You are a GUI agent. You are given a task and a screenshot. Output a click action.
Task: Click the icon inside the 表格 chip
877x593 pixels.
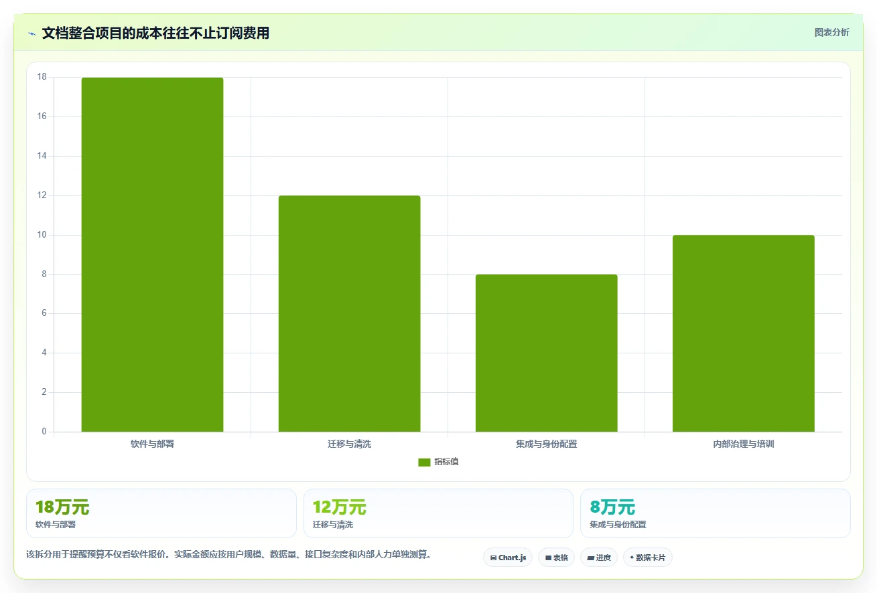(x=548, y=558)
